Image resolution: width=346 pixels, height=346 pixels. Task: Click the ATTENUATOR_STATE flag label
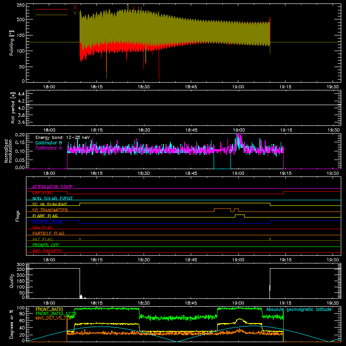(x=52, y=187)
